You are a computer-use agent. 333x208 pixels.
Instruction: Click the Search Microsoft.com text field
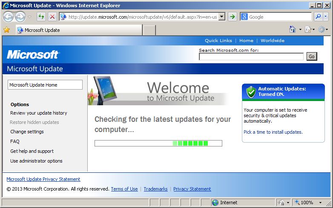coord(251,57)
